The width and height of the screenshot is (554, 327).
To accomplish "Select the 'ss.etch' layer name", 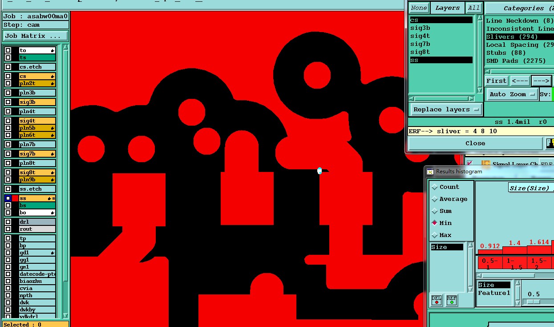I will 37,189.
